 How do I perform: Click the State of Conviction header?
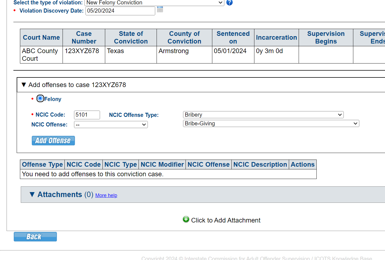131,37
